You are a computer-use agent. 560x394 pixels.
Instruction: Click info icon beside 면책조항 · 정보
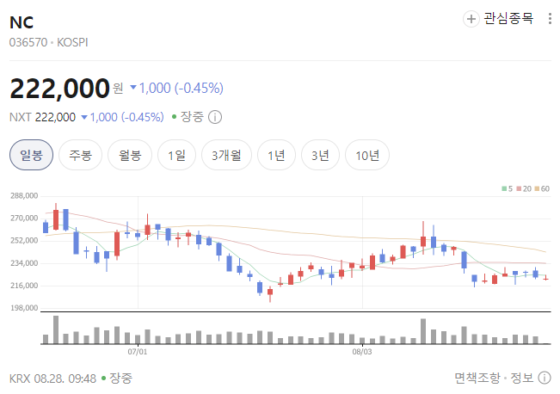tap(545, 378)
